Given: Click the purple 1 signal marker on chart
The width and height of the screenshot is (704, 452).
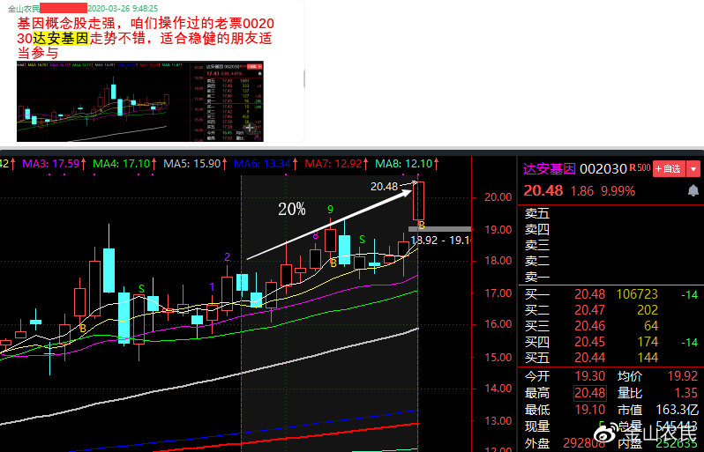Looking at the screenshot, I should click(x=213, y=287).
